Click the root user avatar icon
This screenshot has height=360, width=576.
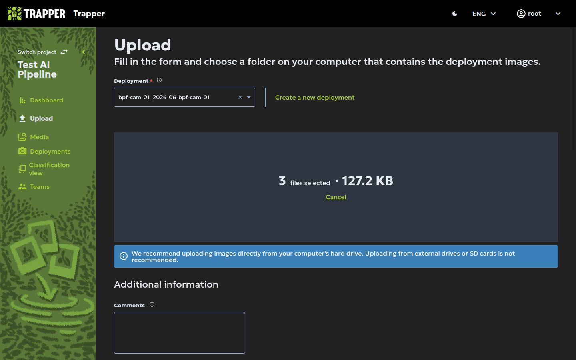(521, 14)
